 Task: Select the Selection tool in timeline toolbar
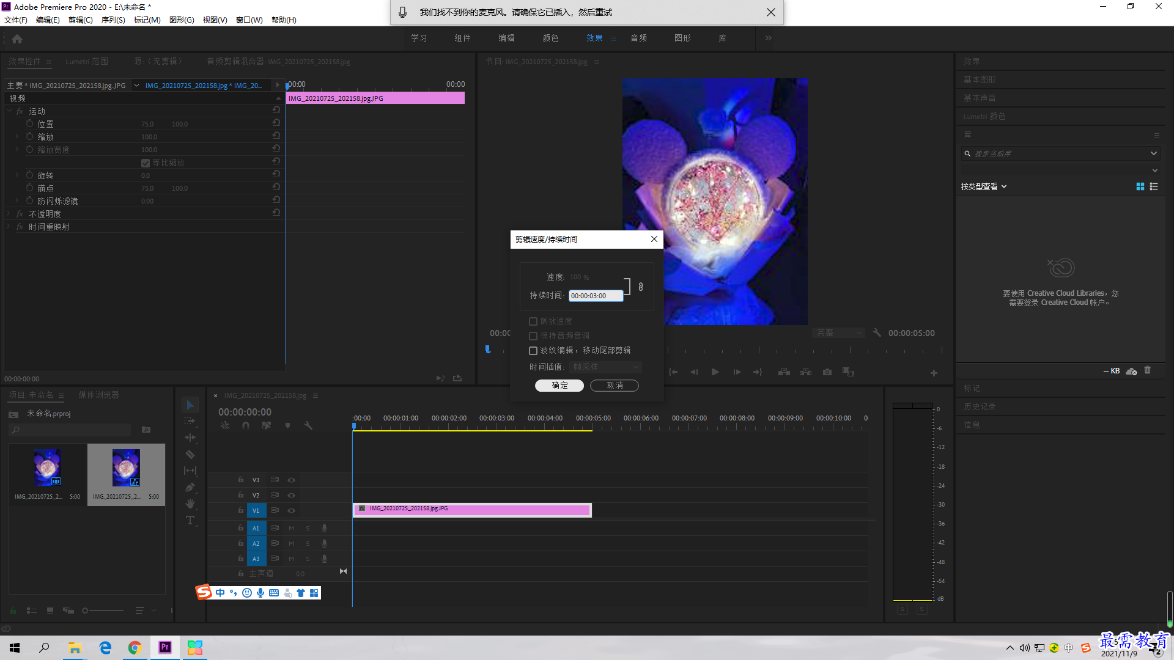coord(190,405)
